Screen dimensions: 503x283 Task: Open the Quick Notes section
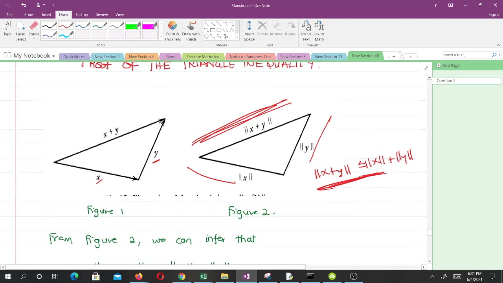pos(74,57)
